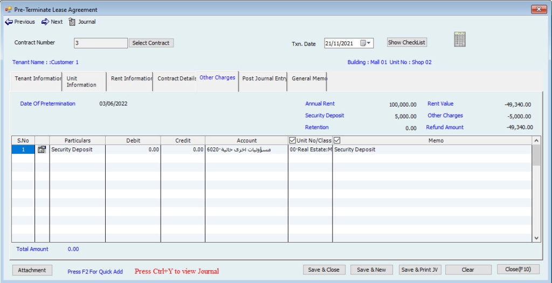Screen dimensions: 552x283
Task: Open the Txn. Date calendar dropdown
Action: (x=366, y=44)
